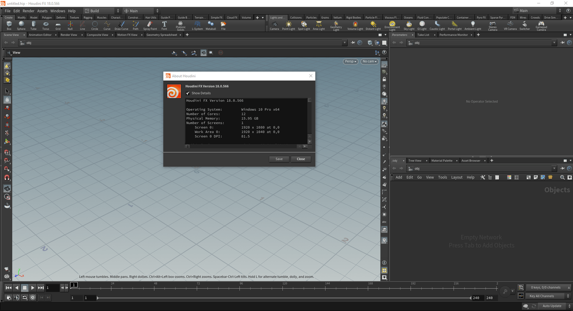Uncheck the Show Details checkbox
This screenshot has width=573, height=311.
tap(188, 93)
